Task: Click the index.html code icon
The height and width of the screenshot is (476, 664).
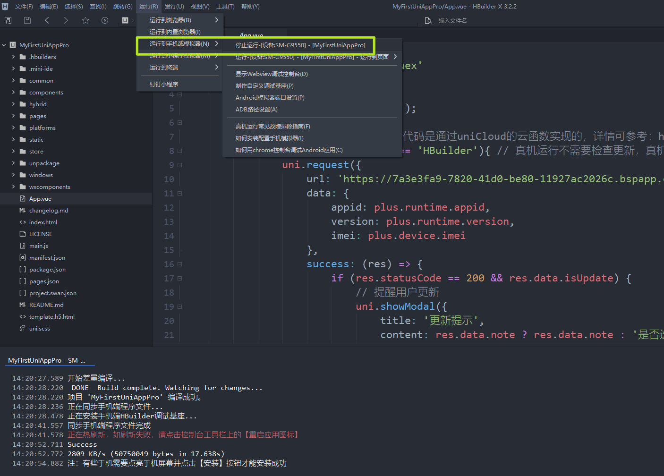Action: click(x=23, y=222)
